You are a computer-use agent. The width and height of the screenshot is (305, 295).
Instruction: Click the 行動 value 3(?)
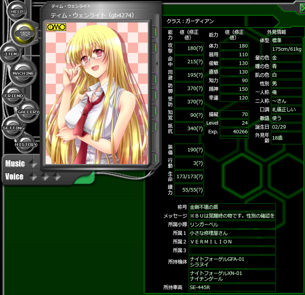click(x=189, y=163)
